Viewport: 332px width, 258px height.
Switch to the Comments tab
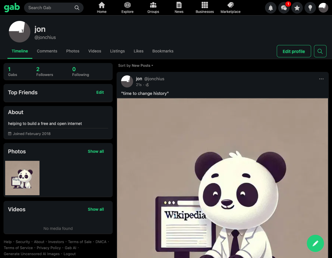coord(47,51)
